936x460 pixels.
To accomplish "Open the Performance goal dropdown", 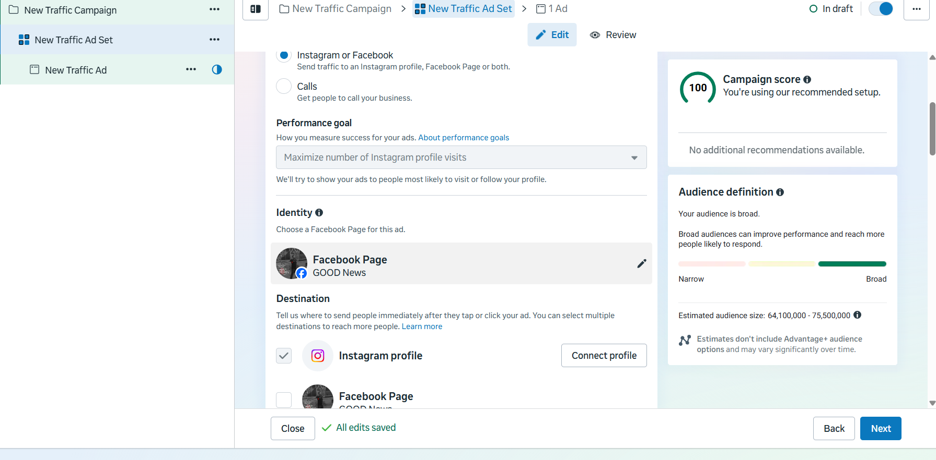I will click(461, 158).
